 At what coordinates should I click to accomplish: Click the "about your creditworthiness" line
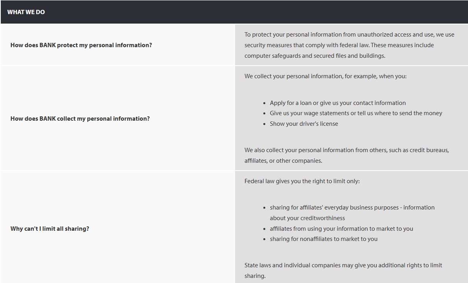tap(307, 218)
